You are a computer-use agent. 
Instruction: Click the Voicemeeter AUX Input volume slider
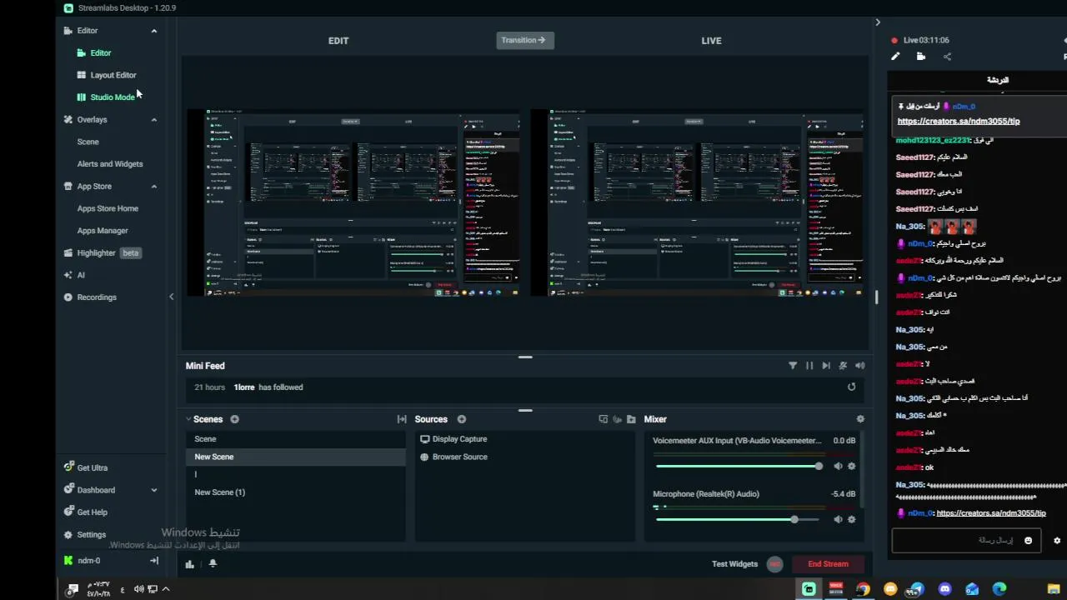click(738, 467)
